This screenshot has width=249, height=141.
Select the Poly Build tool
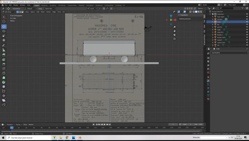(x=4, y=78)
